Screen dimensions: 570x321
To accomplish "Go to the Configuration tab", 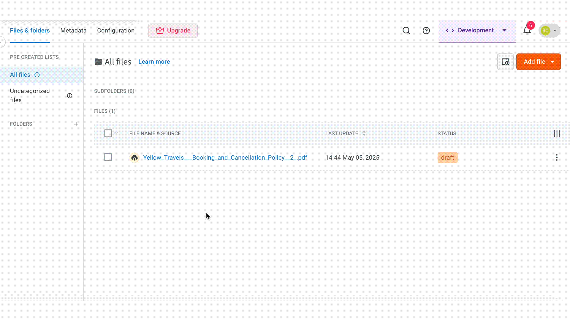I will 116,31.
